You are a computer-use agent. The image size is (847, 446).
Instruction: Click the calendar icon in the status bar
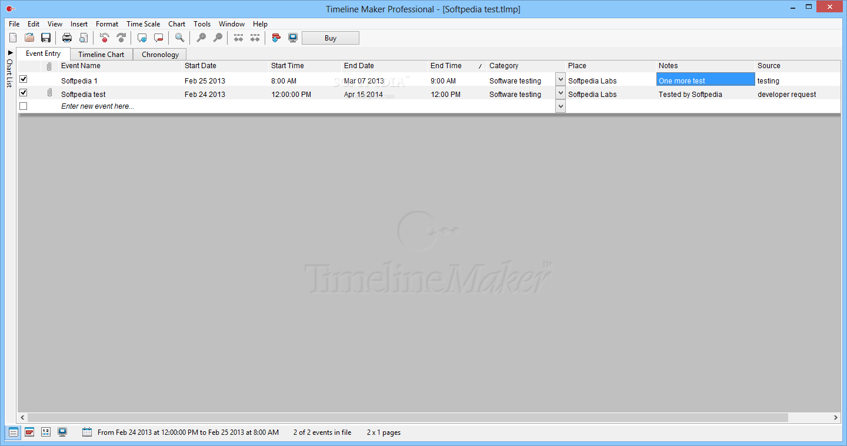point(87,432)
